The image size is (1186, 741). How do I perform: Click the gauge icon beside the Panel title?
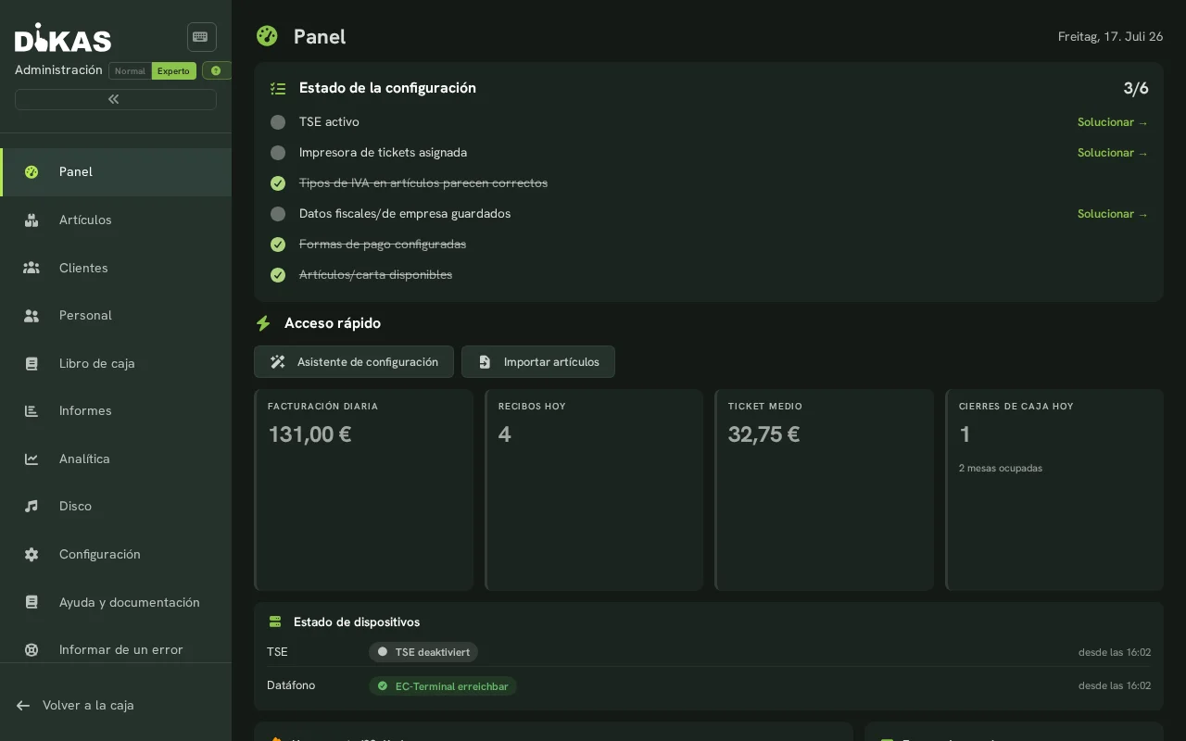267,36
